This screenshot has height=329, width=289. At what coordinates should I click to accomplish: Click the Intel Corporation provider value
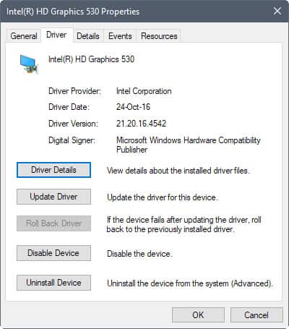144,91
